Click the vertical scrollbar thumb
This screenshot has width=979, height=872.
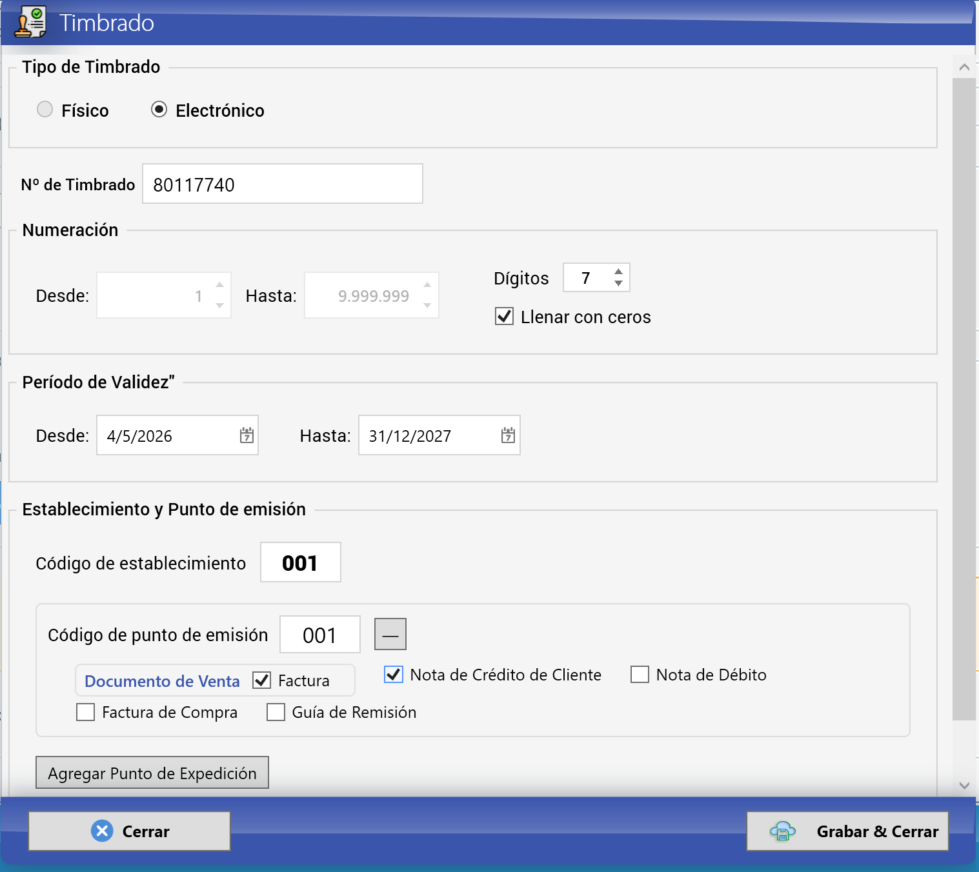pos(964,399)
